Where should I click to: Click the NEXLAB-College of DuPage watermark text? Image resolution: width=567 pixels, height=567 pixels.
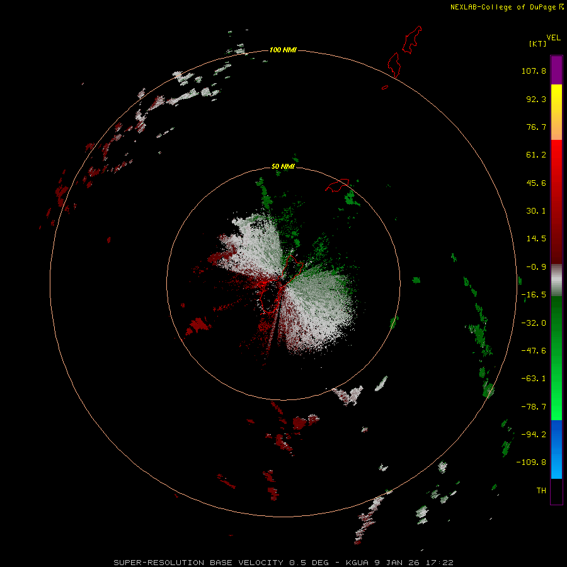pyautogui.click(x=507, y=7)
